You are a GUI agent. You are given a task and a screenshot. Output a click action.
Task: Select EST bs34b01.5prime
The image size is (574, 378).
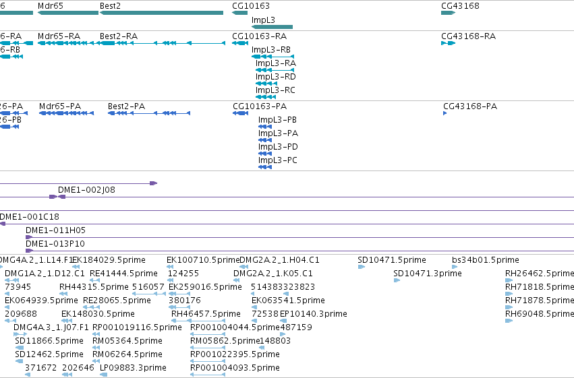pos(455,267)
